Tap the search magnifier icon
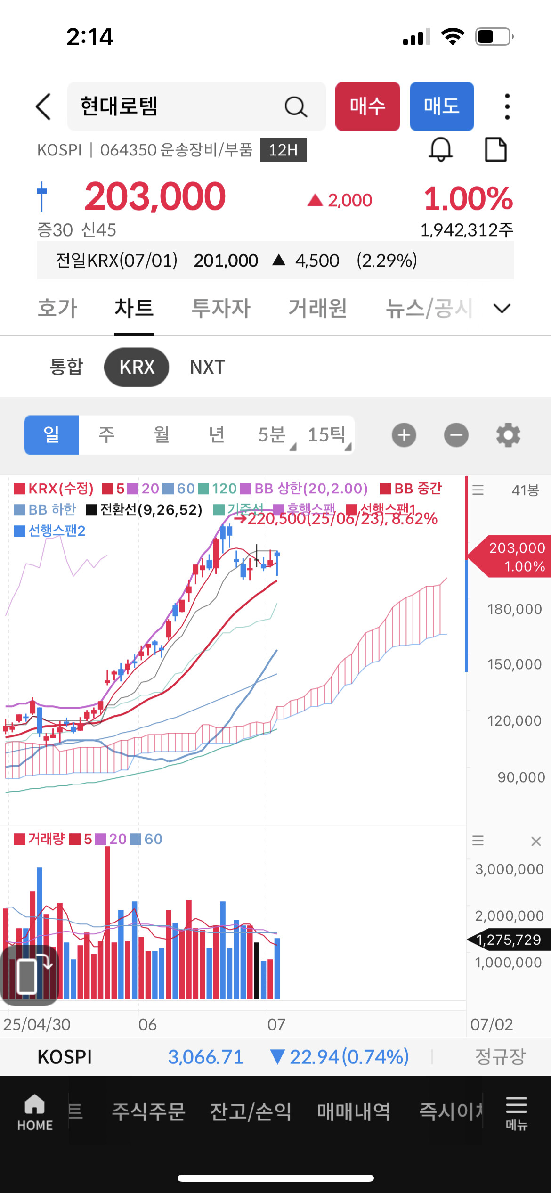Screen dimensions: 551x1193 [x=296, y=107]
